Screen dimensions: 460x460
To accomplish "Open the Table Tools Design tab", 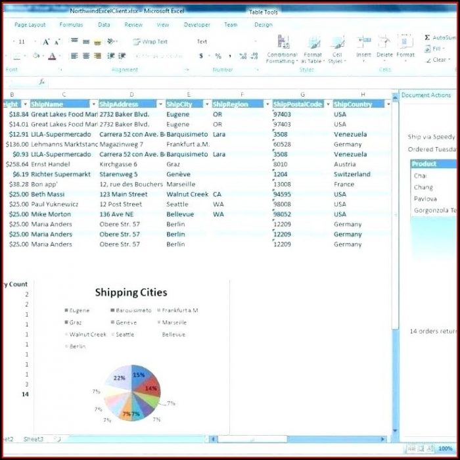I will tap(263, 25).
